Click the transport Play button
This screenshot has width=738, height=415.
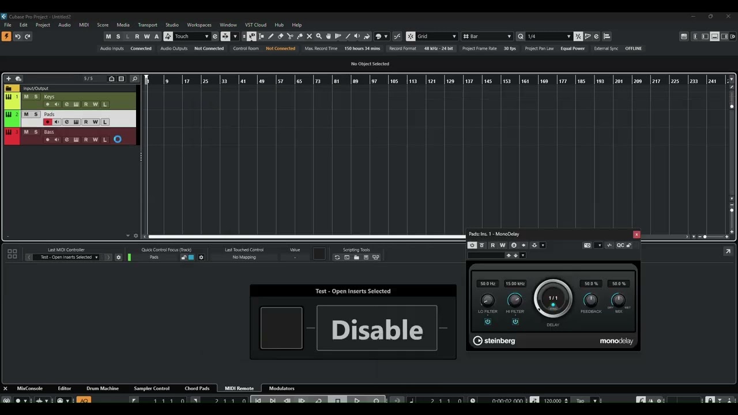pyautogui.click(x=357, y=401)
